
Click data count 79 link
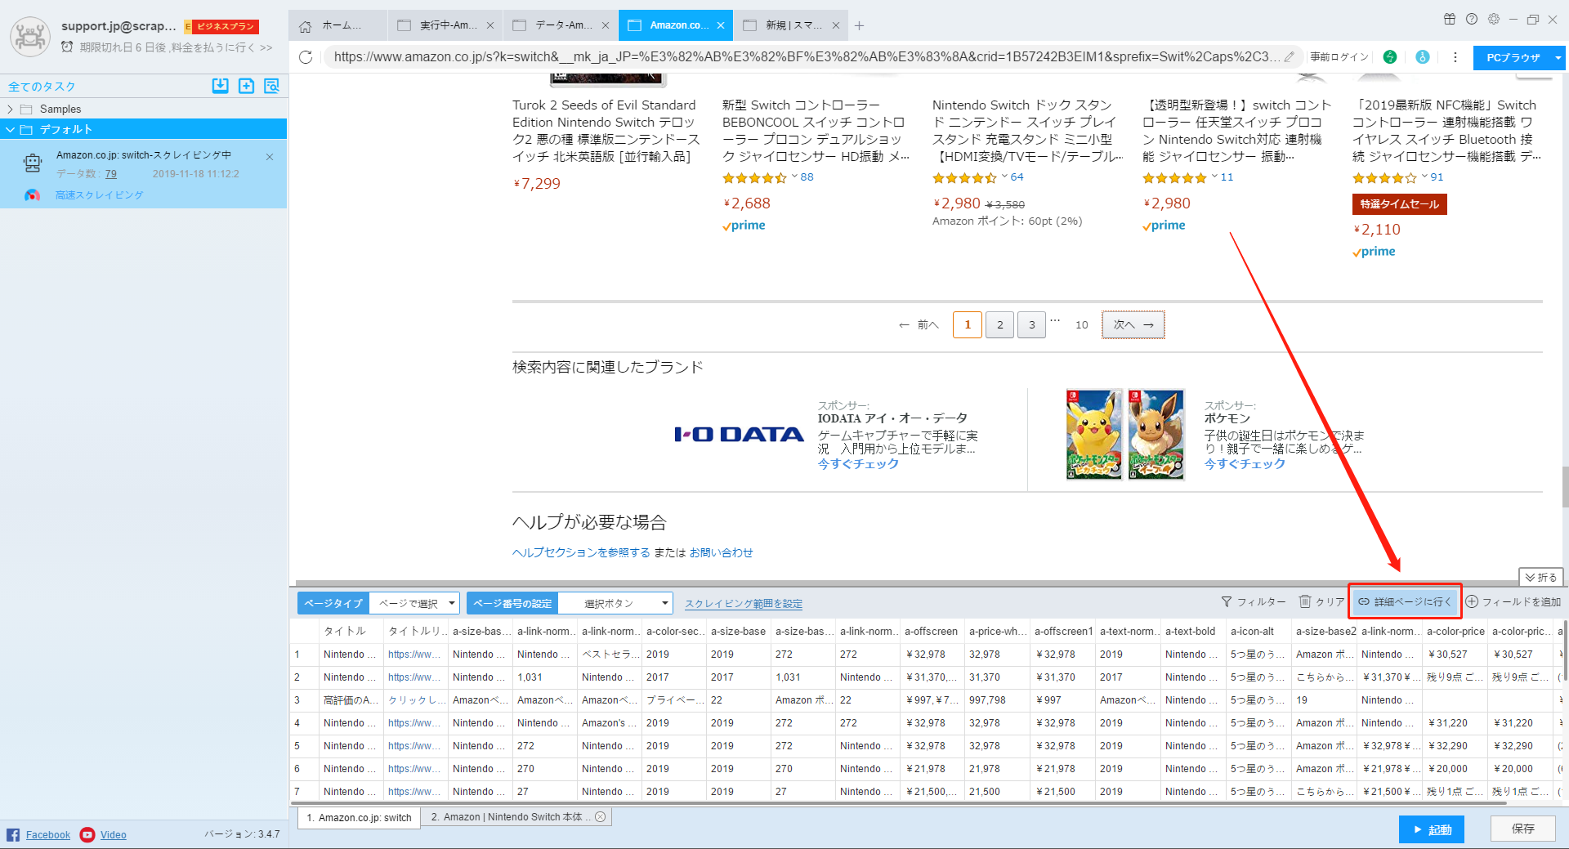tap(111, 174)
